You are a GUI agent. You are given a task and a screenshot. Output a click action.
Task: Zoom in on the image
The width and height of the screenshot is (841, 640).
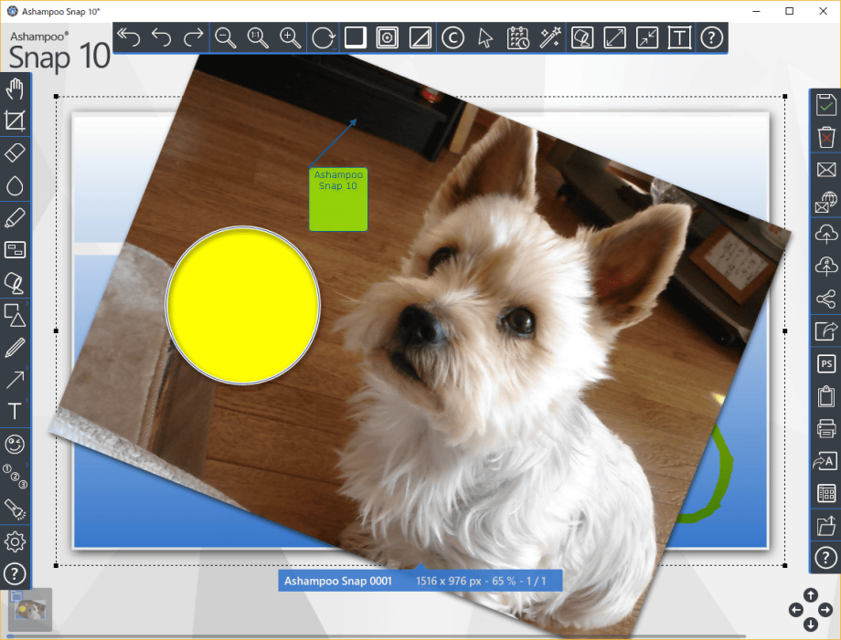coord(290,37)
